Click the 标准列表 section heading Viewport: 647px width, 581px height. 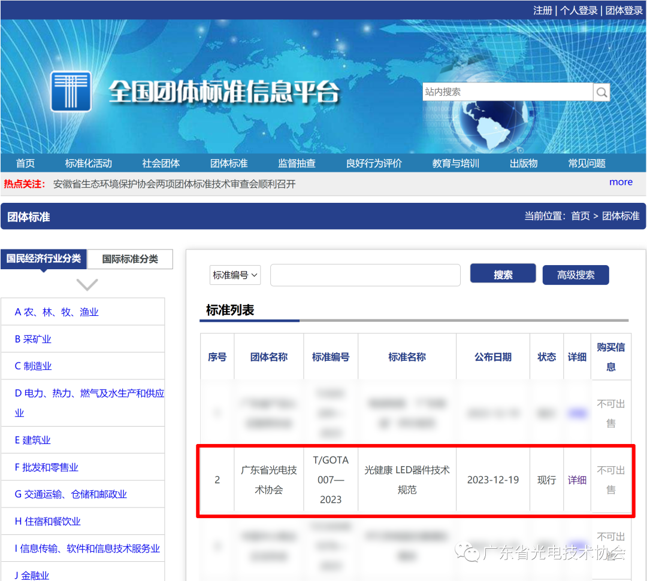(x=230, y=310)
